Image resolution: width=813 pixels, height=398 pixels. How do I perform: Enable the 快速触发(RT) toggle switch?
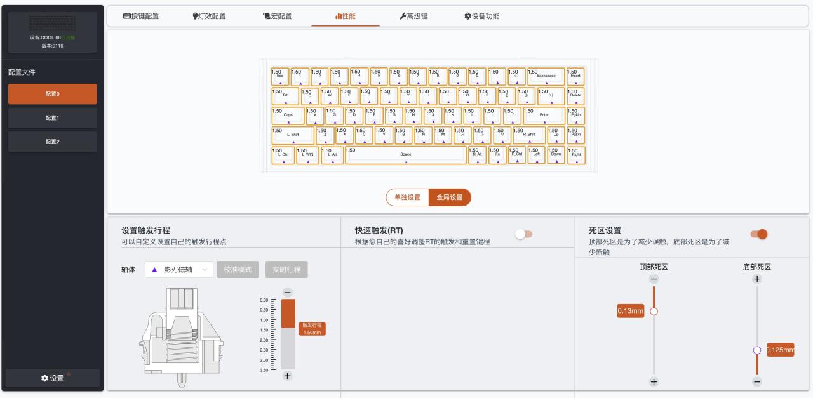coord(524,234)
